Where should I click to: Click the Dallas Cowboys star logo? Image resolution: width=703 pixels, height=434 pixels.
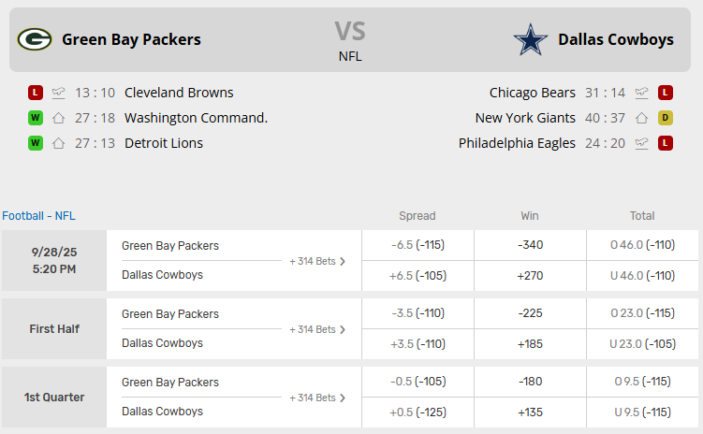[530, 39]
